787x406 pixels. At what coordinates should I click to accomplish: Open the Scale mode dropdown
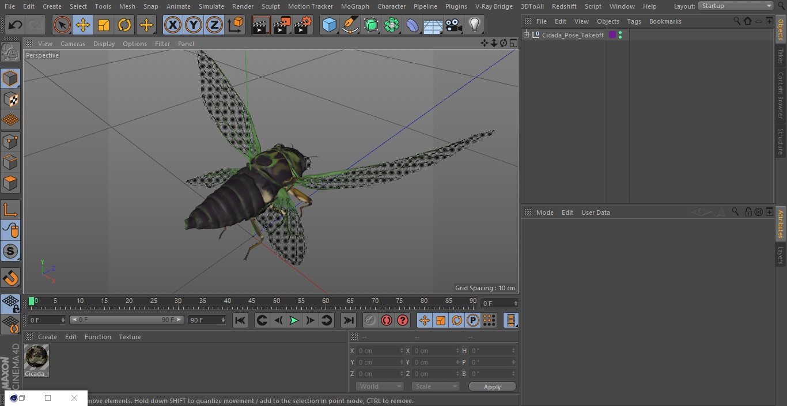coord(436,386)
